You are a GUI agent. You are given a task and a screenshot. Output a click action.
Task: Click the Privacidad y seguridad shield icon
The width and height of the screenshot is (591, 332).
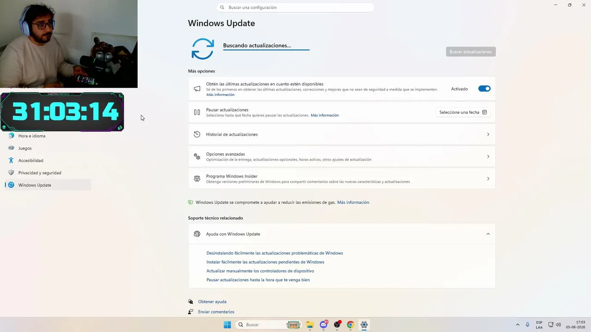[11, 172]
